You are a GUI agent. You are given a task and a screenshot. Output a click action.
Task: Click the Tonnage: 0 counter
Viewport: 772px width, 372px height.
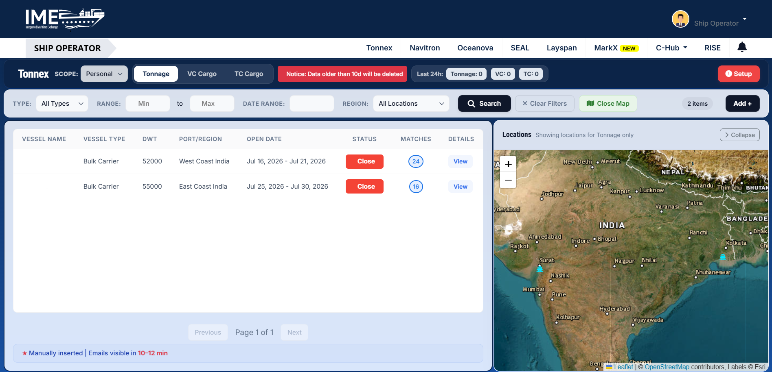coord(466,74)
